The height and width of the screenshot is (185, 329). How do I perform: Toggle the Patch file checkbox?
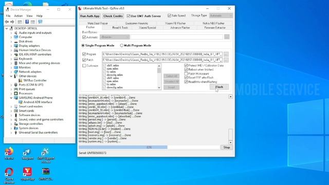click(84, 60)
